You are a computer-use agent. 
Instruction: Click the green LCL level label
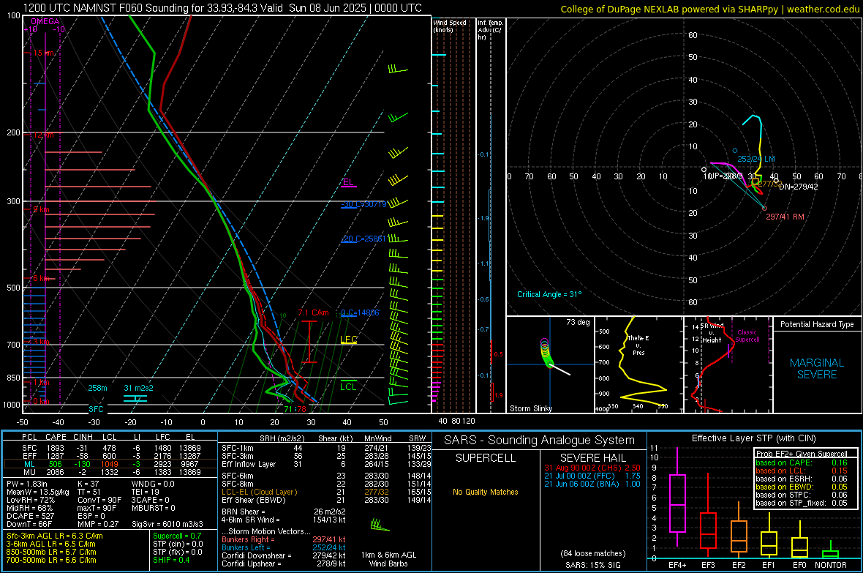tap(348, 387)
